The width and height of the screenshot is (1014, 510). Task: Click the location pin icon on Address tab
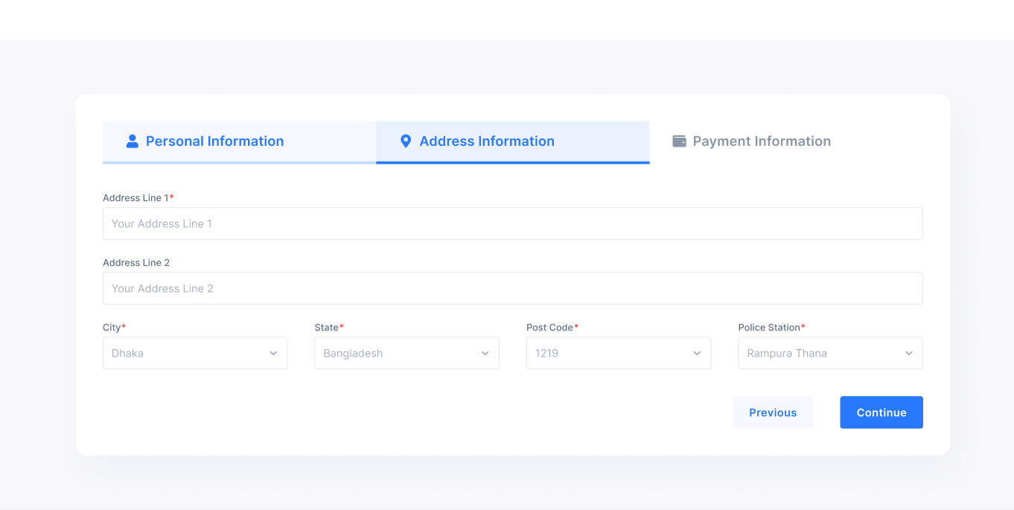click(x=406, y=141)
